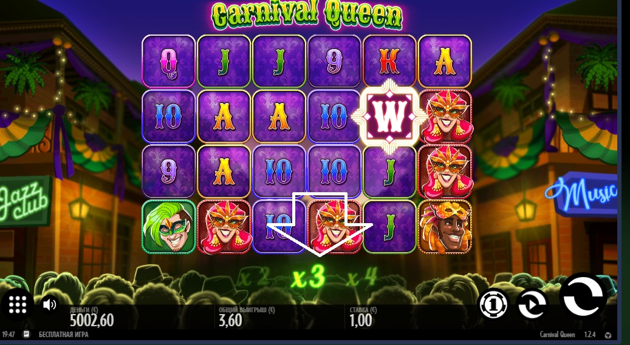Image resolution: width=630 pixels, height=345 pixels.
Task: Click the large white down arrow
Action: (320, 224)
